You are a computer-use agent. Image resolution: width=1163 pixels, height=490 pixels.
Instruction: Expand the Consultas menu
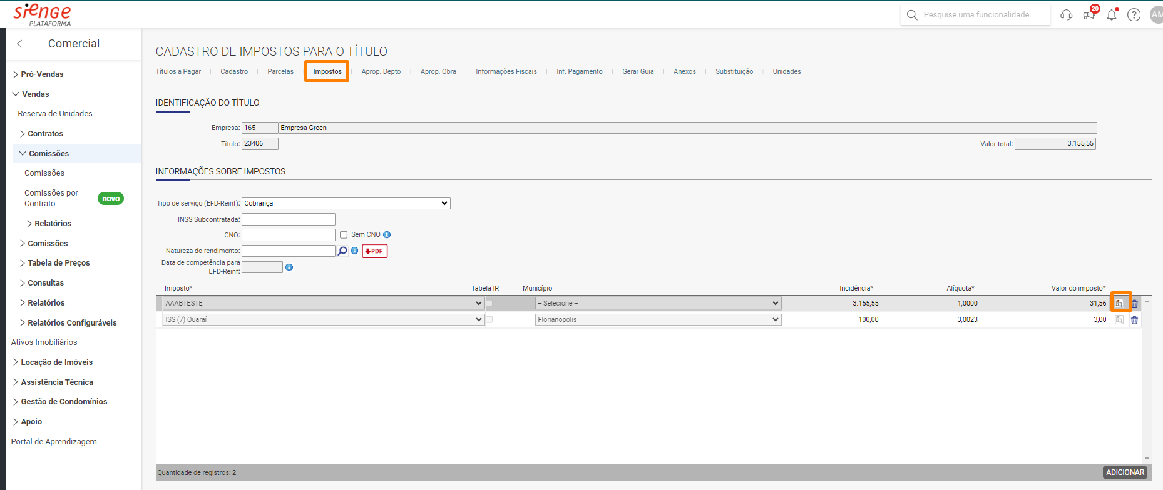tap(41, 283)
